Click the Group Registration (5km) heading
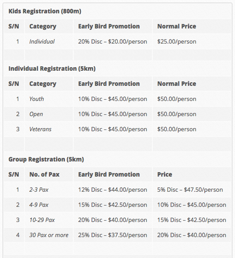Viewport: 235px width, 258px height. click(46, 159)
